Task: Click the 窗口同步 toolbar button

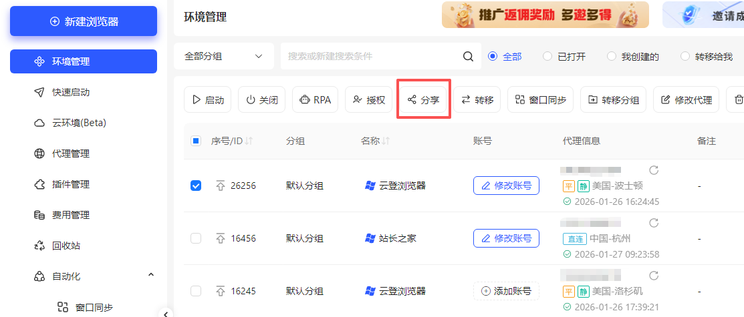Action: pyautogui.click(x=540, y=99)
